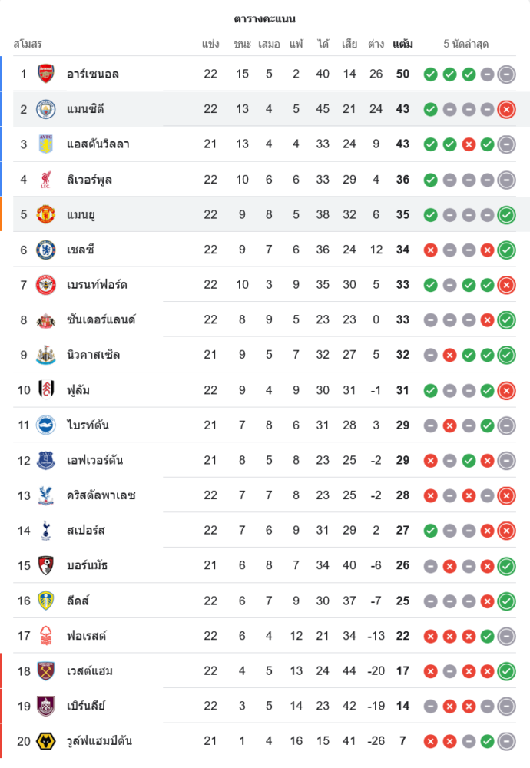The width and height of the screenshot is (530, 768).
Task: Sort by the แต้ม points column header
Action: (402, 44)
